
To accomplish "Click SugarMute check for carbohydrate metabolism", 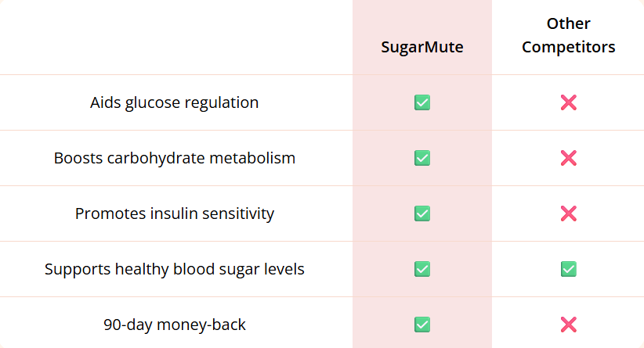I will [421, 158].
